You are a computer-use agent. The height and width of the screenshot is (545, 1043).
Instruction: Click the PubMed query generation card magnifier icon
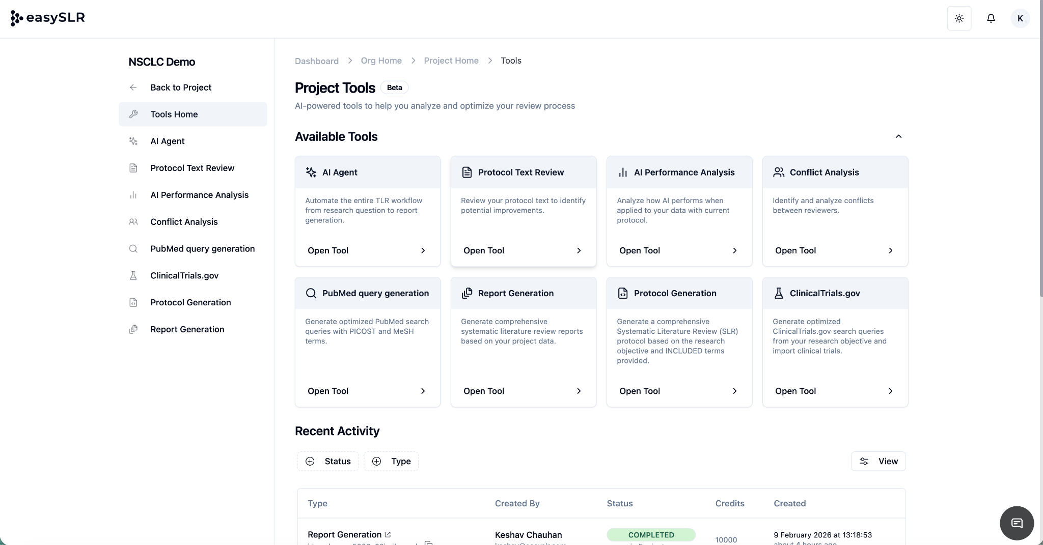[311, 293]
